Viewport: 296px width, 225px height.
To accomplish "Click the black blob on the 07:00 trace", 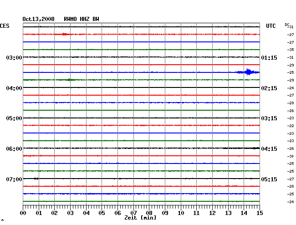I will (36, 179).
